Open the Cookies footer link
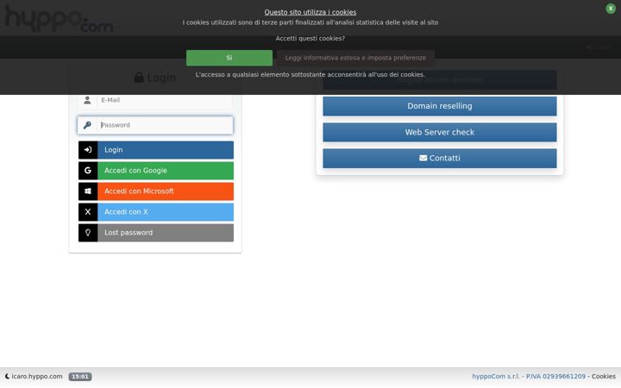Screen dimensions: 621x388 coord(604,377)
